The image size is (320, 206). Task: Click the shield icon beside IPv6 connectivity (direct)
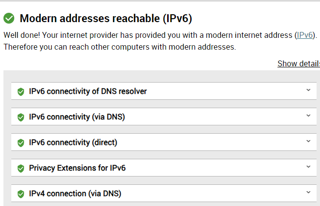(x=21, y=143)
